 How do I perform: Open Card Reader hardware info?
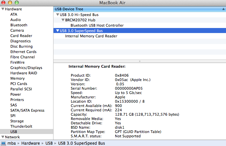click(x=21, y=36)
